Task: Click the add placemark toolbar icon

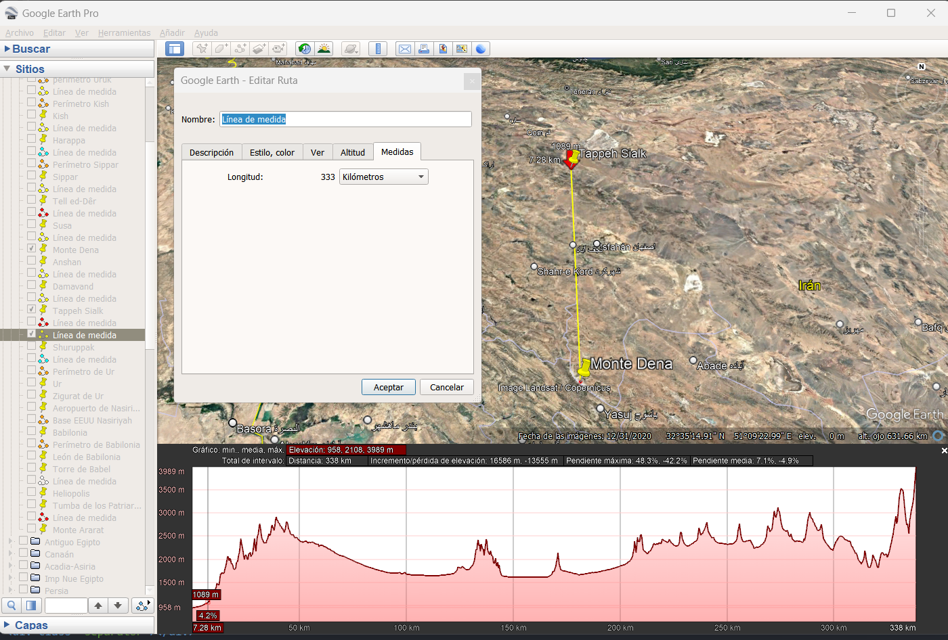Action: click(x=202, y=49)
